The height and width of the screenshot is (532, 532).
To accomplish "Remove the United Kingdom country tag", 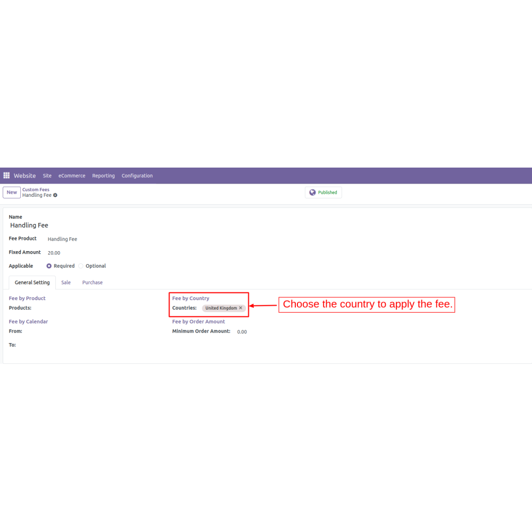I will point(240,308).
